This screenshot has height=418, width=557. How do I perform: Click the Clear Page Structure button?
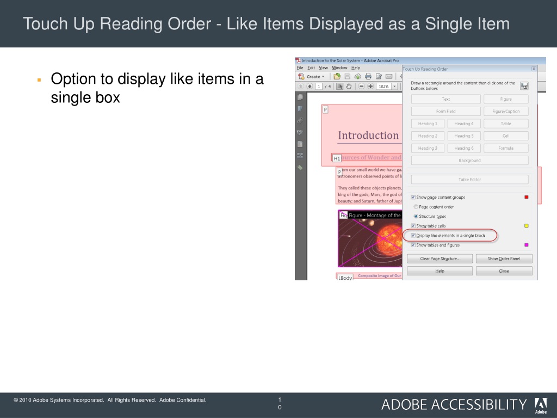(x=440, y=259)
